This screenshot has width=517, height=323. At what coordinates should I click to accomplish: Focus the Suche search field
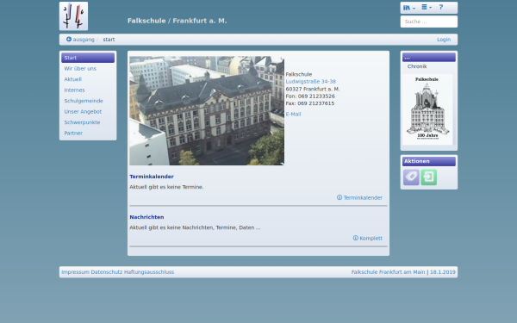[x=428, y=22]
